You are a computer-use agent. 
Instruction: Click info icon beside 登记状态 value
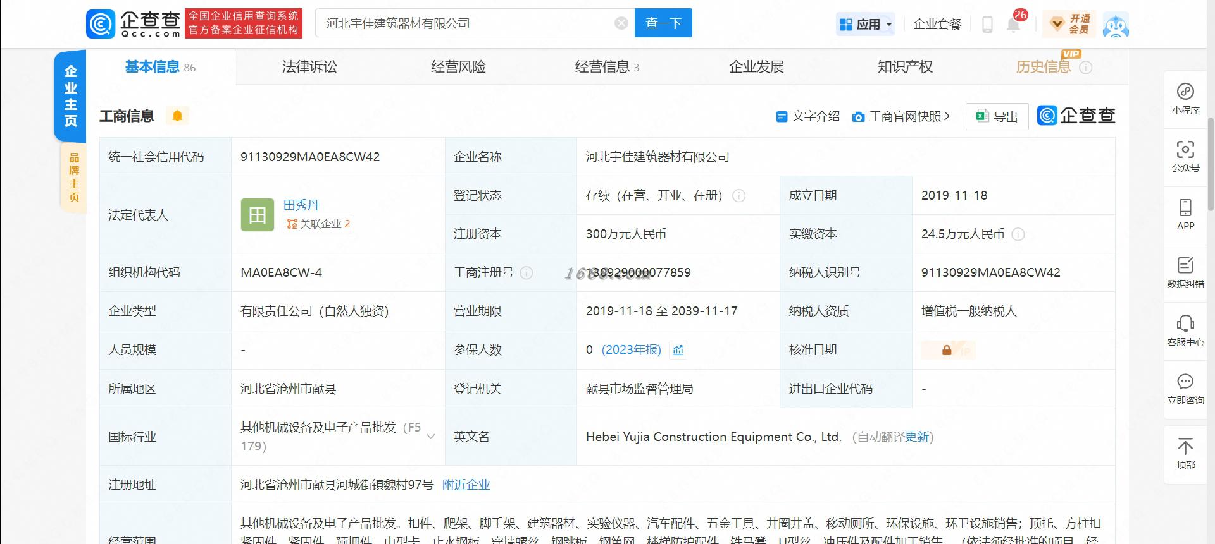[x=738, y=196]
